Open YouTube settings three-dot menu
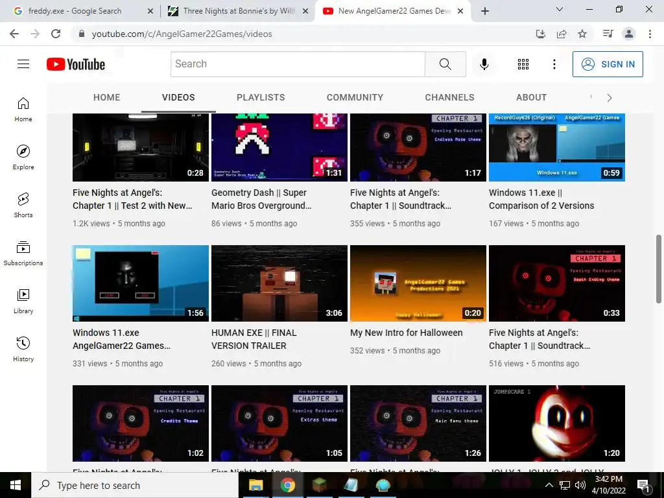This screenshot has width=664, height=498. click(x=554, y=64)
